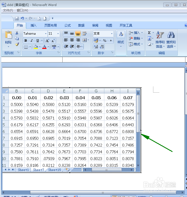
Task: Align cell text left
Action: point(66,40)
